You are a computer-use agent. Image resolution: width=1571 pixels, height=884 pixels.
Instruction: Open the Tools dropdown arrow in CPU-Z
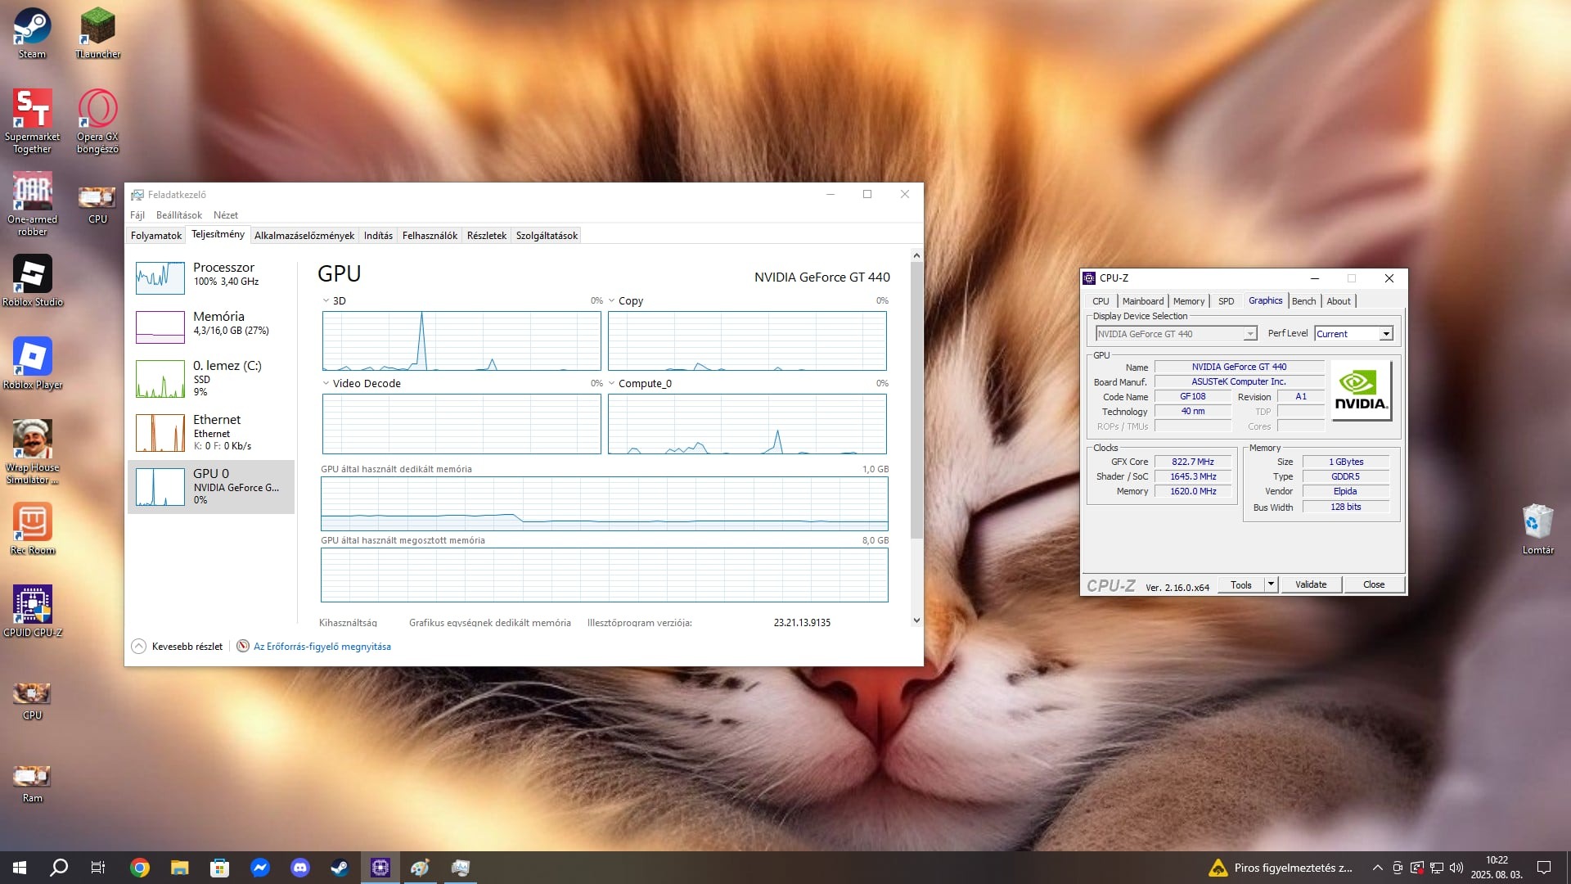point(1271,584)
